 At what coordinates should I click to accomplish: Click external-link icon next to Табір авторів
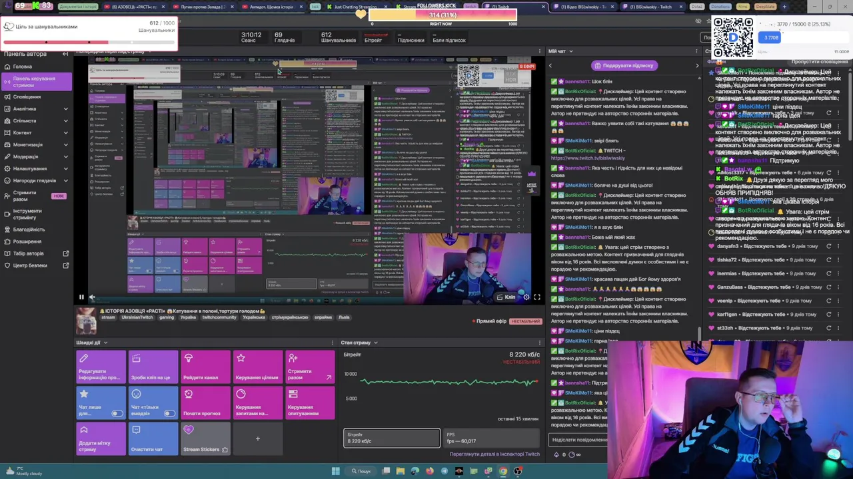tap(65, 253)
